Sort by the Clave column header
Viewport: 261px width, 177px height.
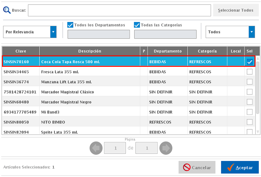pyautogui.click(x=21, y=51)
